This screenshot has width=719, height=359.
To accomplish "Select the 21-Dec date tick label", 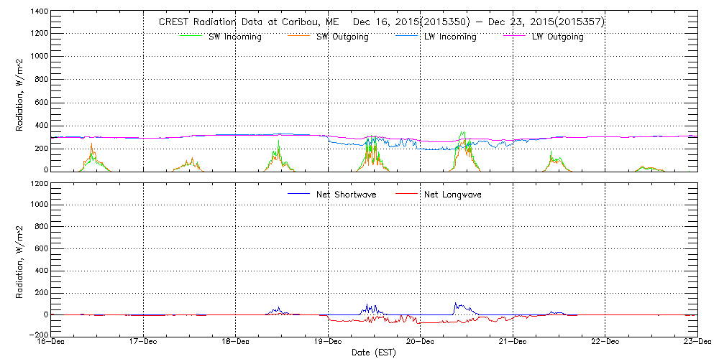I will click(x=513, y=342).
